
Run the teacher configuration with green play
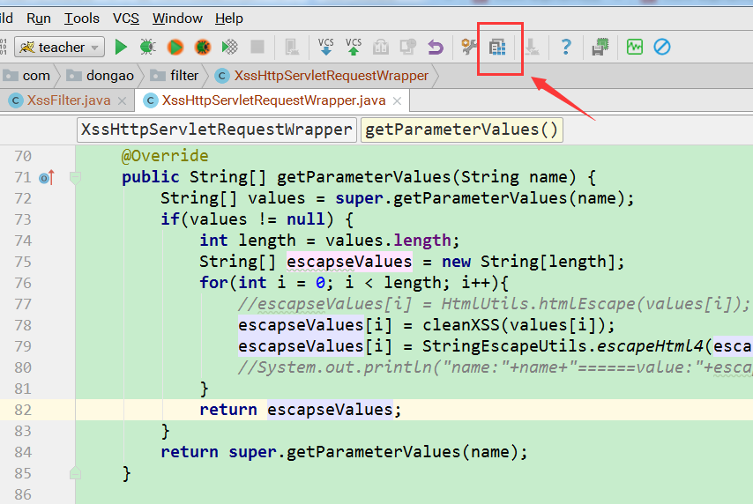(x=121, y=47)
